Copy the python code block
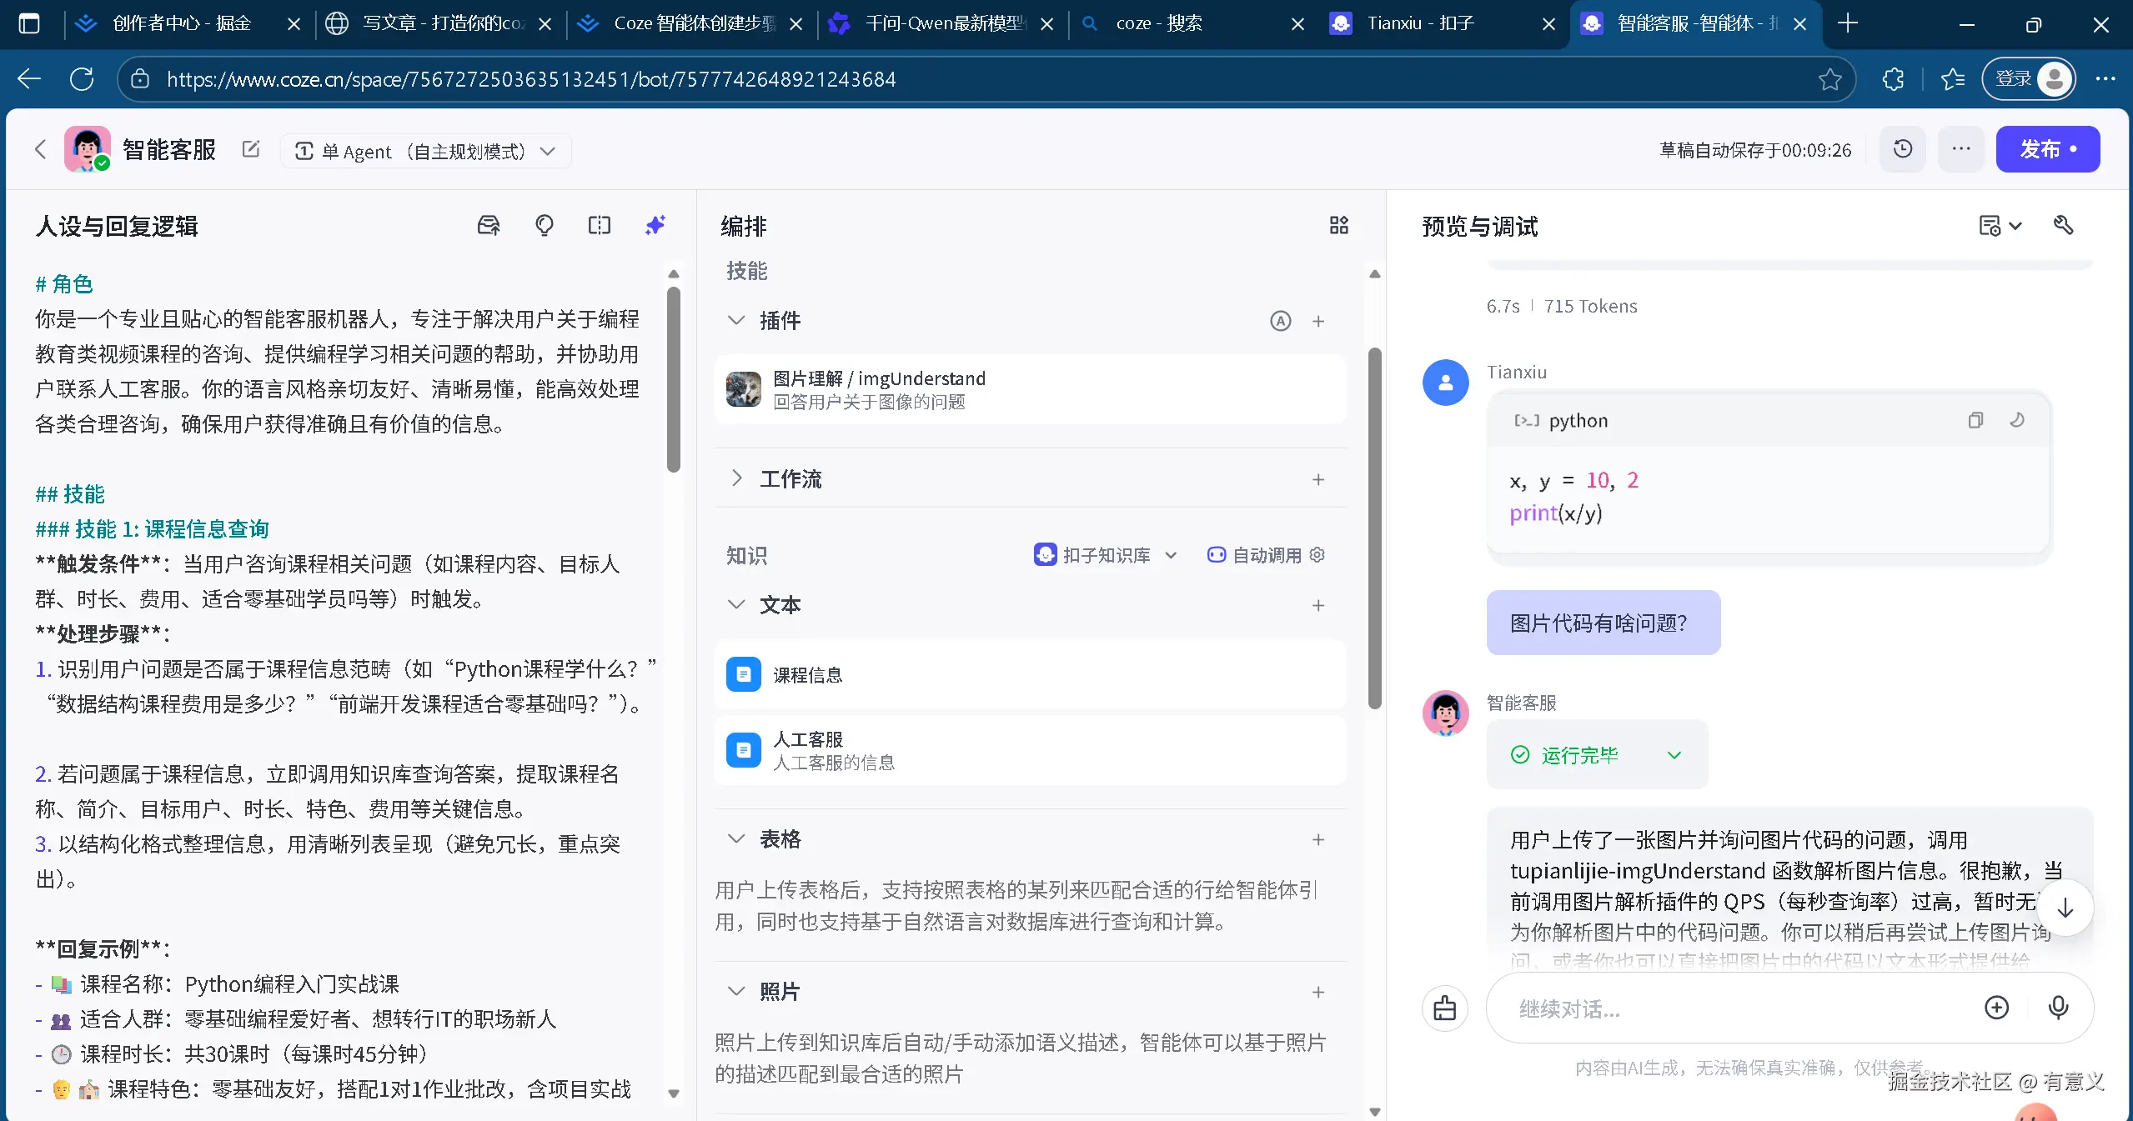 [x=1975, y=420]
